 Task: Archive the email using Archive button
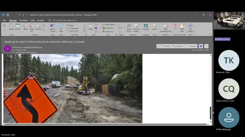(x=18, y=27)
